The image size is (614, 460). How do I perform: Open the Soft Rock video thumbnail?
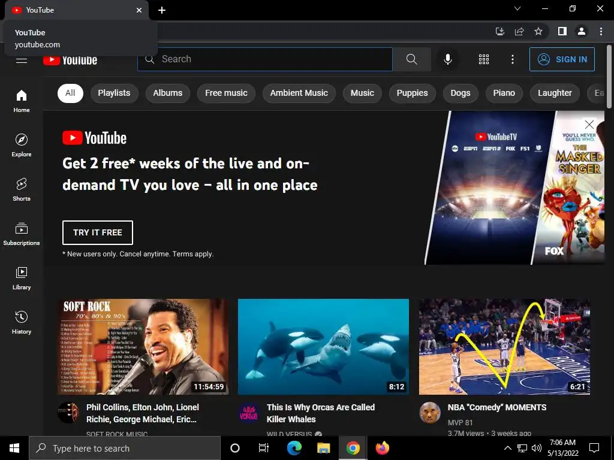(x=143, y=347)
